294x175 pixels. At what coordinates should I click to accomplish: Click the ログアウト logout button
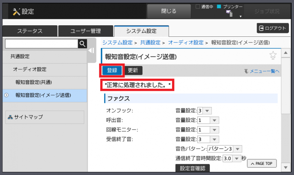point(272,28)
